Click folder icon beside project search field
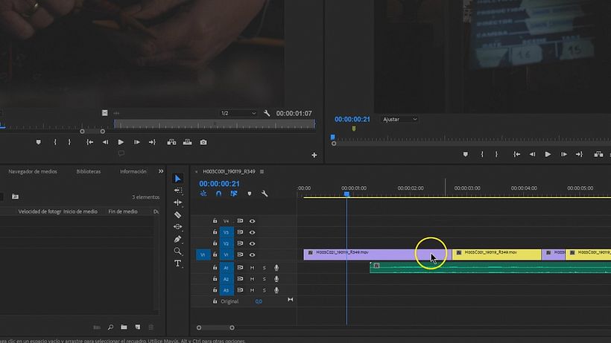The image size is (611, 343). pyautogui.click(x=15, y=196)
